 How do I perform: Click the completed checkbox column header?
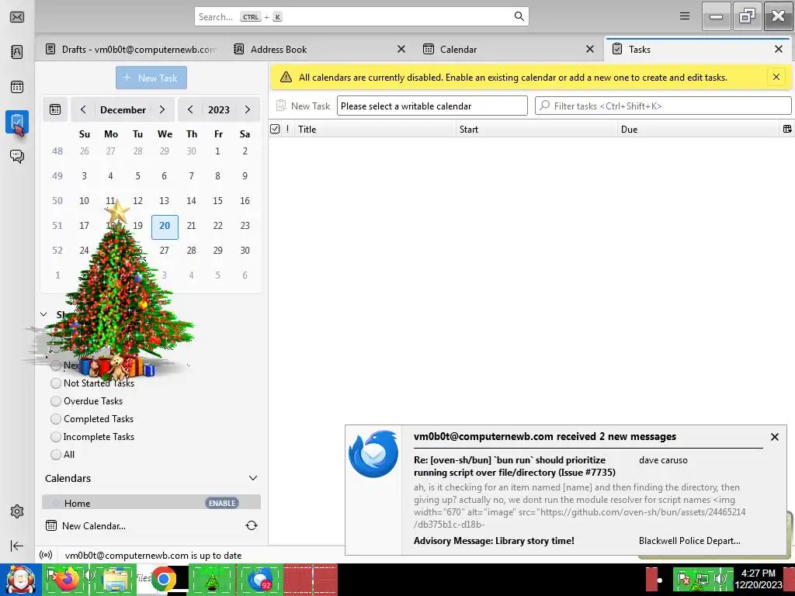coord(275,129)
